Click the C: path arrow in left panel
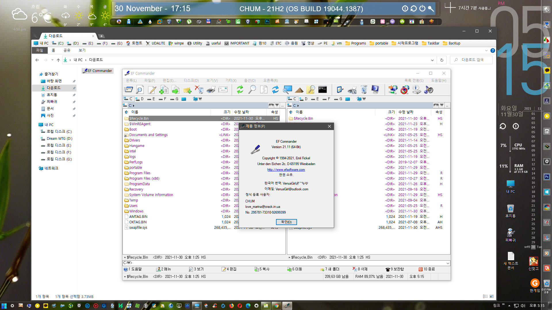 coord(134,106)
